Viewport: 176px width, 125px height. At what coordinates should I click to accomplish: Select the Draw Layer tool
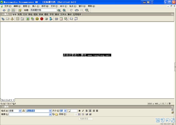[x=22, y=19]
